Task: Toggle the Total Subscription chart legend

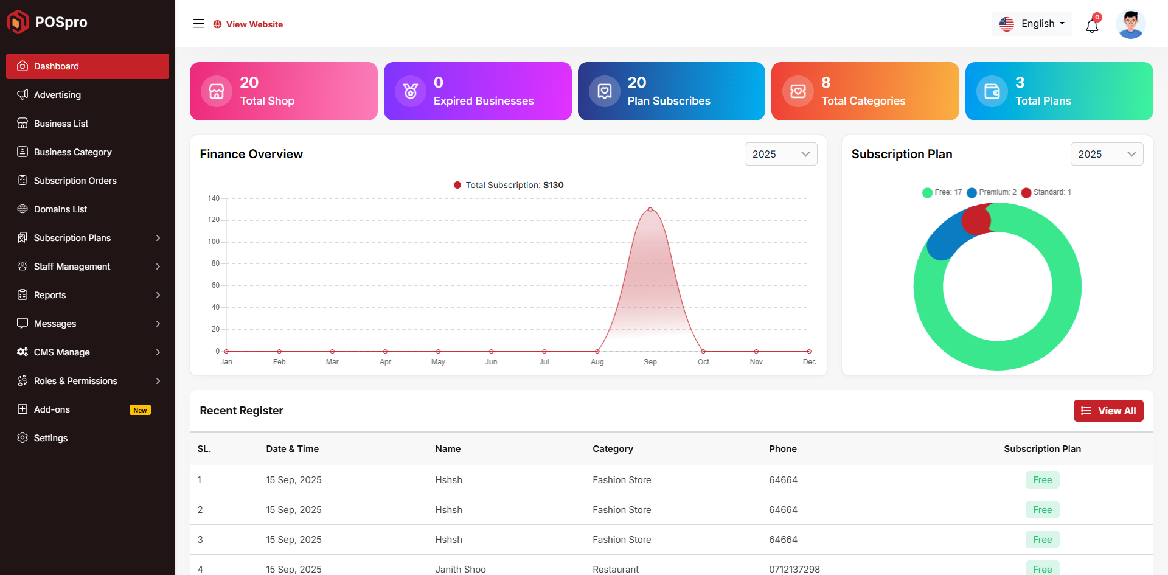Action: coord(509,185)
